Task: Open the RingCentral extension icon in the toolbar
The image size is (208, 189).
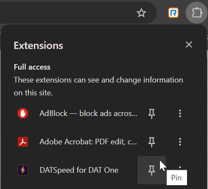Action: tap(173, 13)
